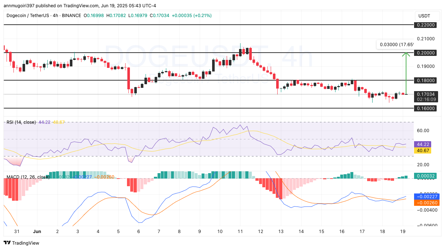
Task: Click the 0.18000 price line label
Action: (425, 80)
